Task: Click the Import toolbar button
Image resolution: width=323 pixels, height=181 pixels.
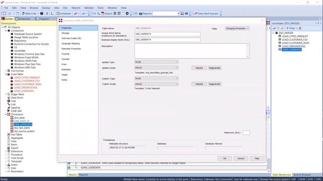Action: (x=106, y=14)
